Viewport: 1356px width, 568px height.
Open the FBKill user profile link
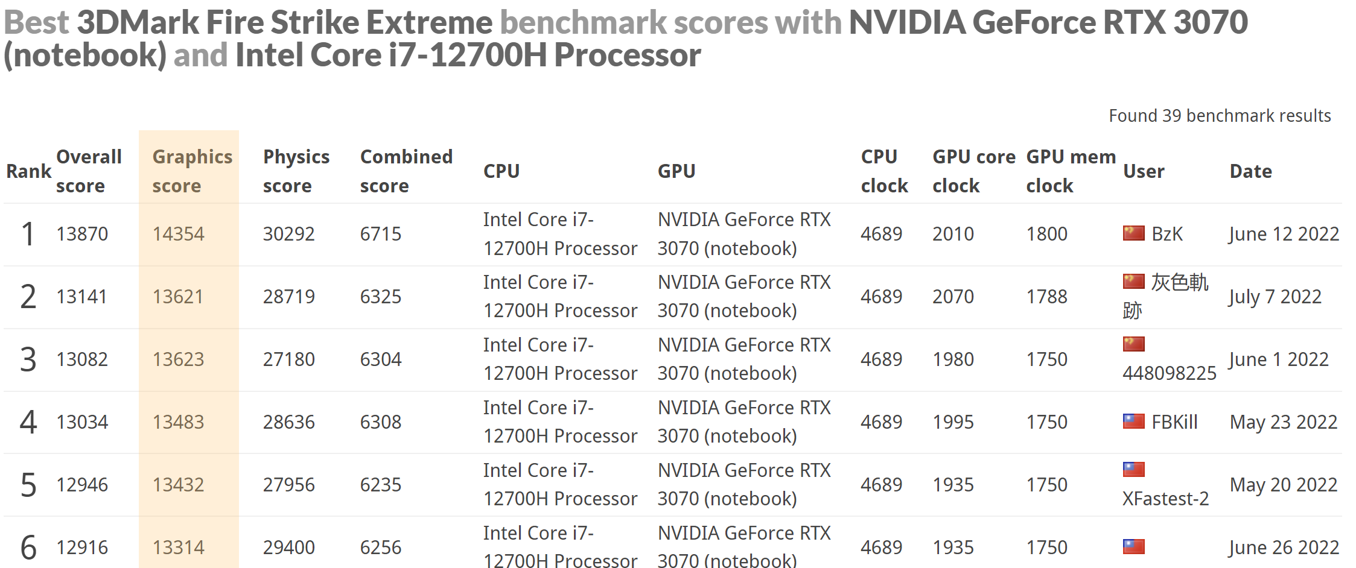click(x=1174, y=422)
